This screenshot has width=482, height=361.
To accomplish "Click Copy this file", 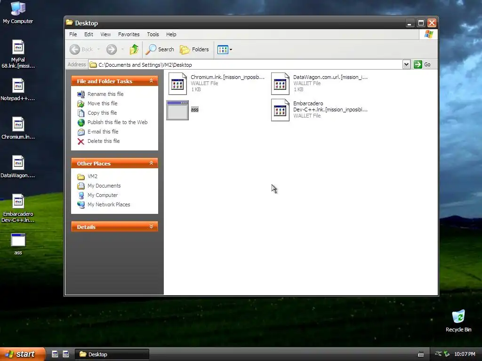I will [102, 113].
